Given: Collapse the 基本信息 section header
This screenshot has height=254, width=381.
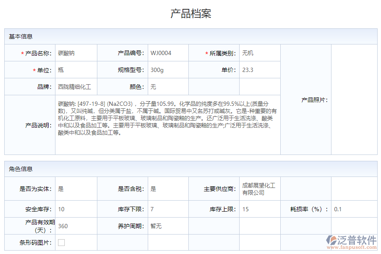Looking at the screenshot, I should [19, 36].
